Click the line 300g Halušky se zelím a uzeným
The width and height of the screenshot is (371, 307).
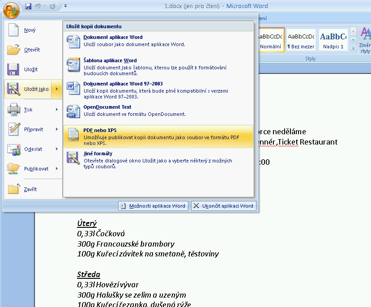point(131,295)
